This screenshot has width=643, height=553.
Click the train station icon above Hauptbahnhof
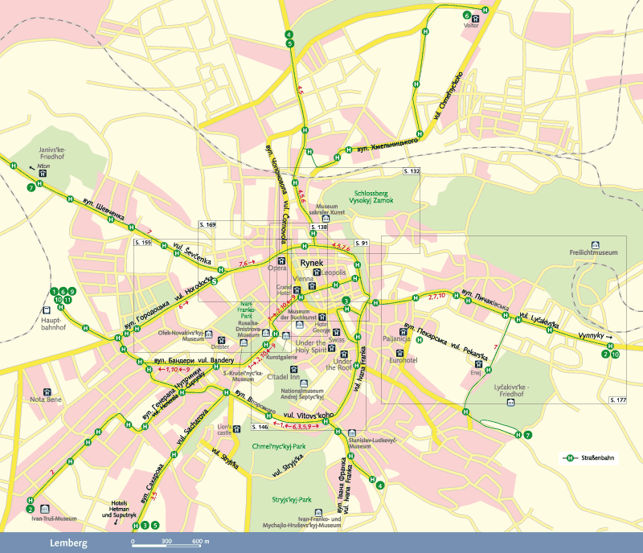47,310
